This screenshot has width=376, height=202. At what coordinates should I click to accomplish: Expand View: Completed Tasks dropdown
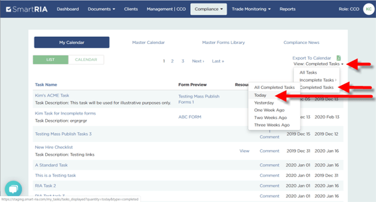319,64
